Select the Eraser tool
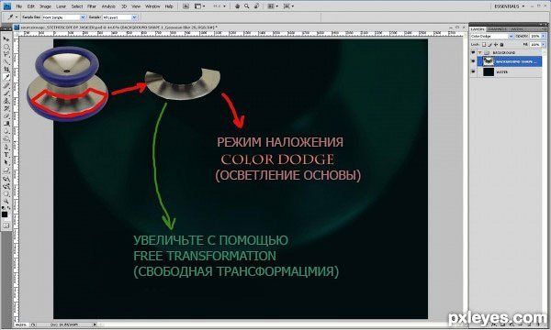Image resolution: width=551 pixels, height=330 pixels. (x=6, y=116)
